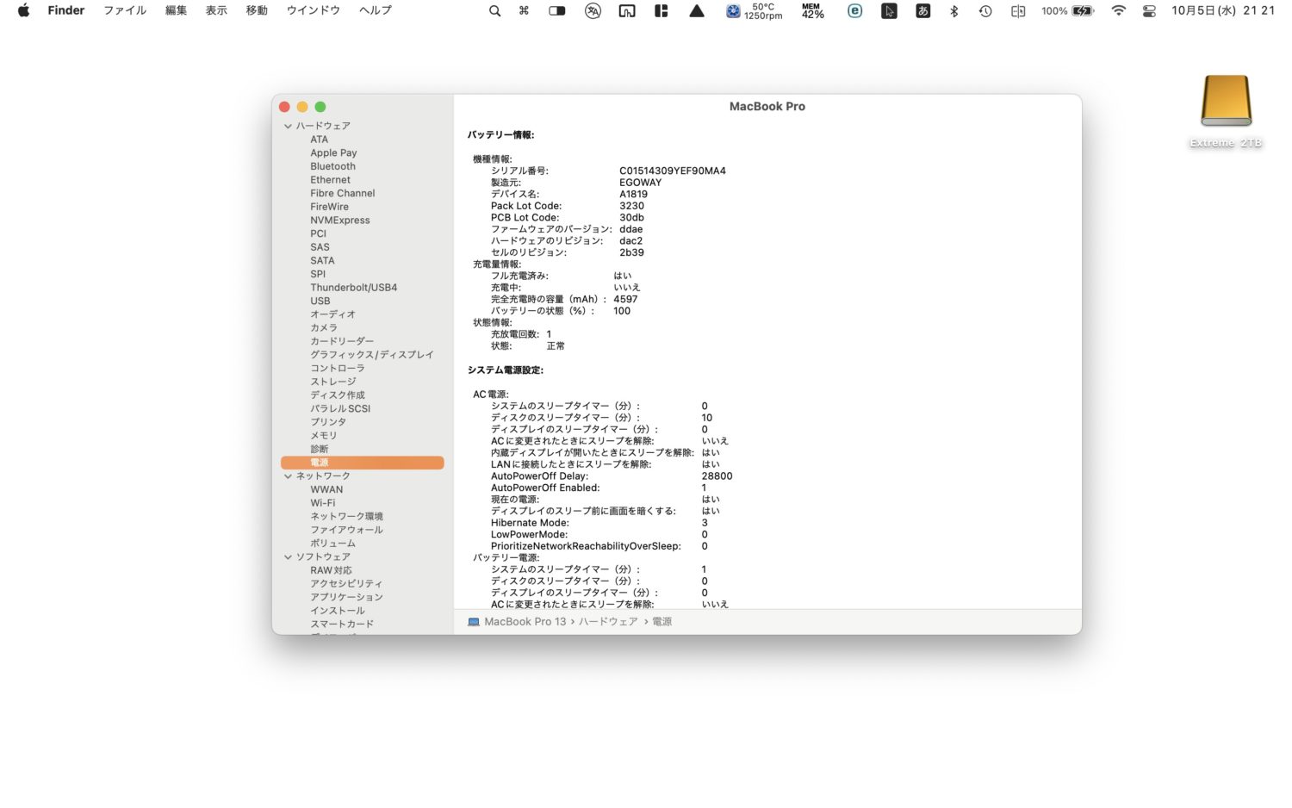1292x808 pixels.
Task: Click the teal 'e' menu bar icon
Action: click(854, 11)
